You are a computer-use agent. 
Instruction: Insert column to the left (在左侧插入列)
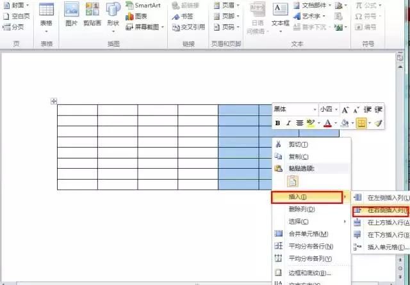[x=381, y=197]
